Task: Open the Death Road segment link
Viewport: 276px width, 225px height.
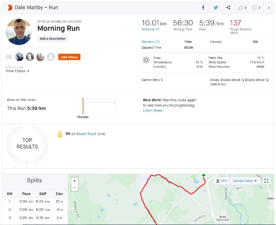Action: [x=86, y=134]
